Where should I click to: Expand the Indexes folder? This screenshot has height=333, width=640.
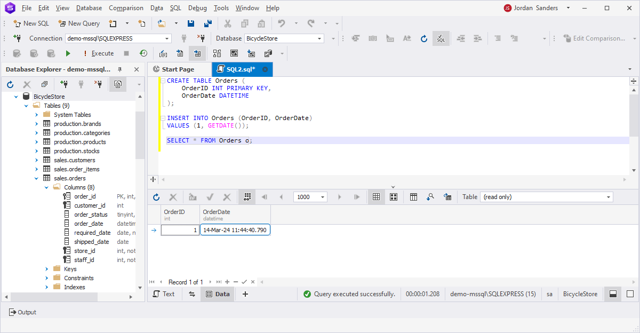coord(46,287)
